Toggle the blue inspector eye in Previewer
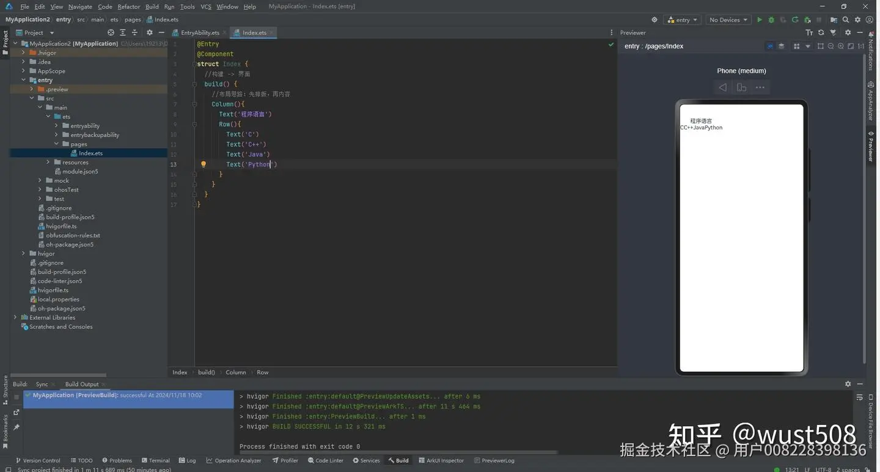The height and width of the screenshot is (472, 880). pos(770,46)
